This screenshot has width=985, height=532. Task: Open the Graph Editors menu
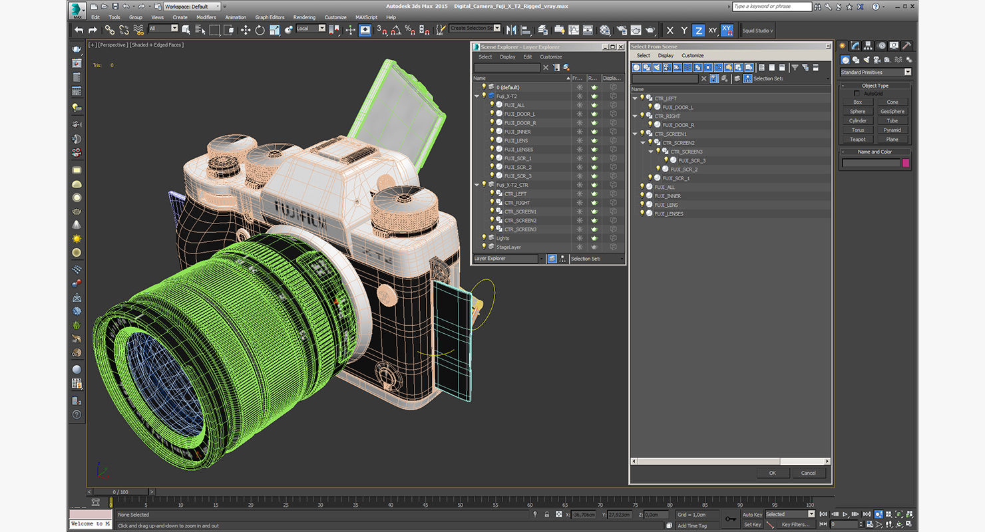pos(270,17)
